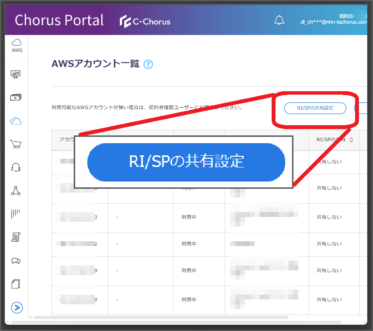Click 利用中 status in row ending 3
The image size is (373, 331).
189,217
